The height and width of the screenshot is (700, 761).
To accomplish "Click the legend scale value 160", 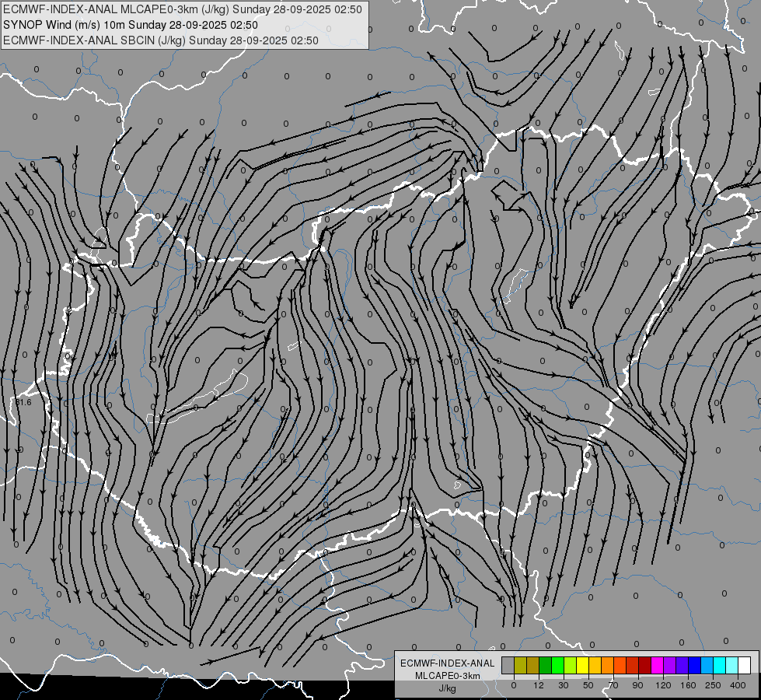I will [688, 685].
